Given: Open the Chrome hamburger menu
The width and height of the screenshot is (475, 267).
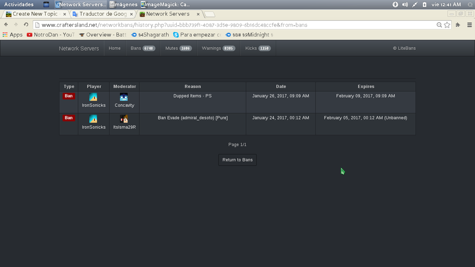Looking at the screenshot, I should 469,25.
